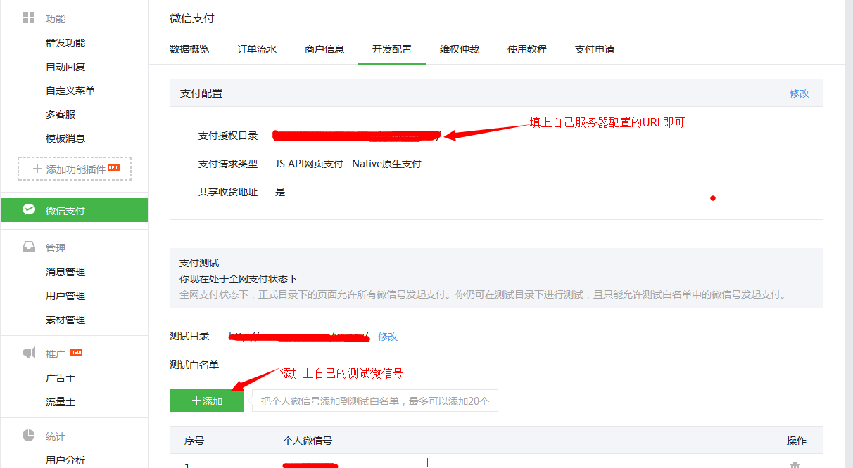Switch to the 订单流水 tab
The image size is (853, 468).
(x=257, y=49)
